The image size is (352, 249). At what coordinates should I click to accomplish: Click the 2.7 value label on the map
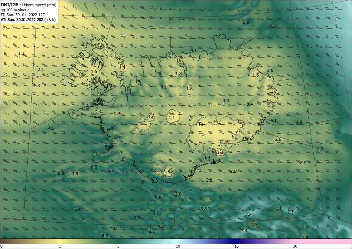(x=85, y=44)
